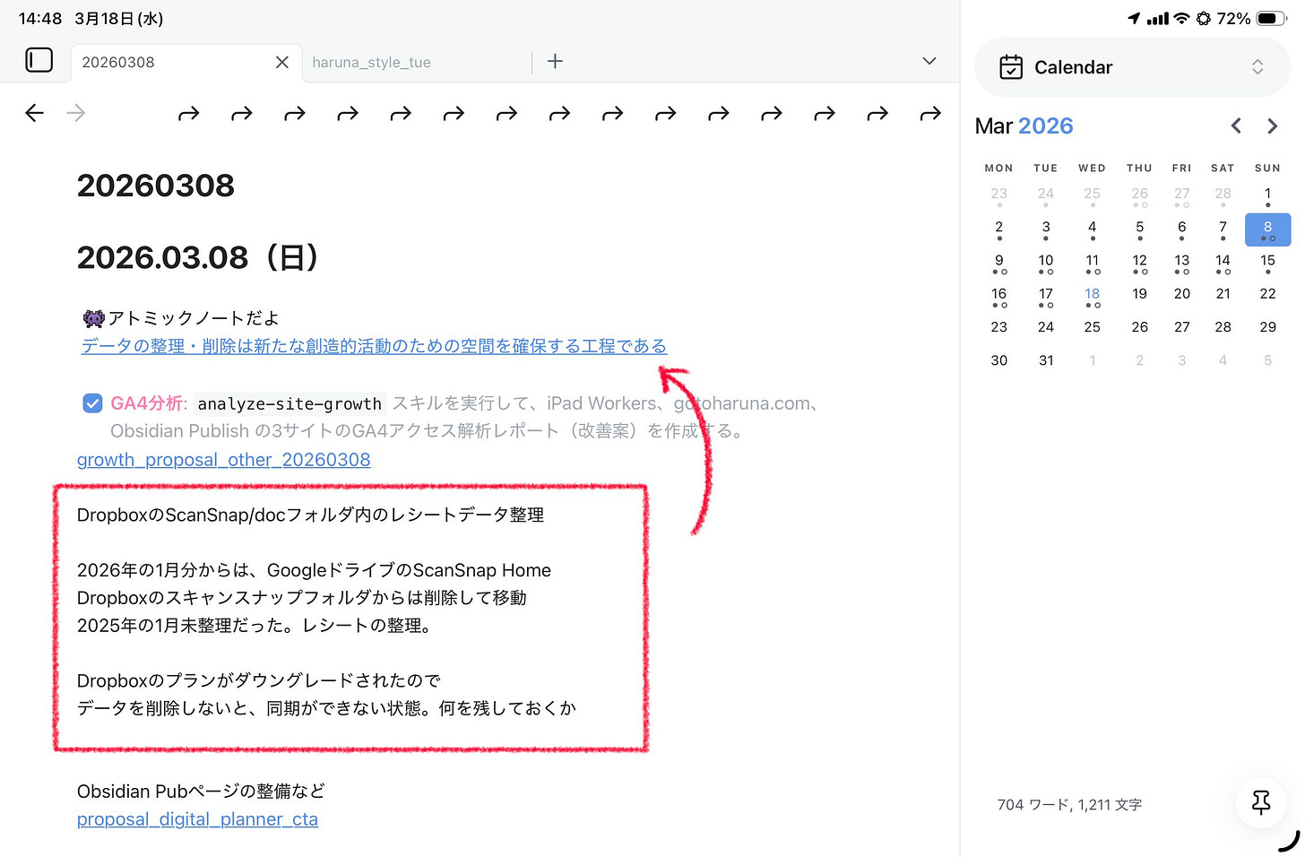Viewport: 1305px width, 857px height.
Task: Go to next month in calendar
Action: [1272, 126]
